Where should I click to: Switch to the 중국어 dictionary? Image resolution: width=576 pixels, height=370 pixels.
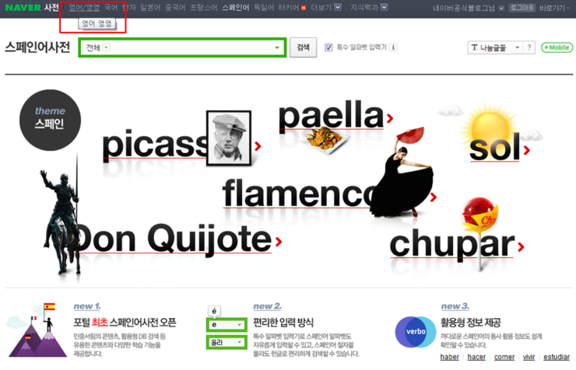[x=175, y=8]
